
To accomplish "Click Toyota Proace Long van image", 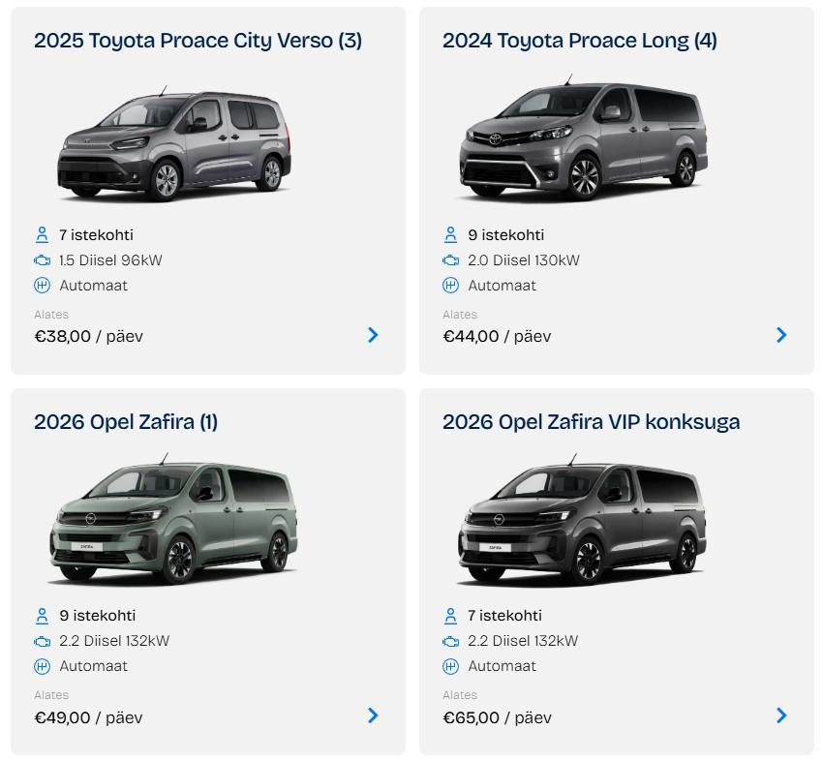I will (583, 140).
